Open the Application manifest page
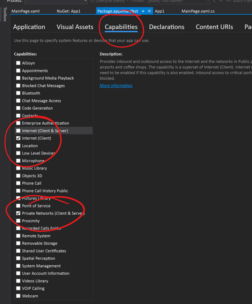 pos(29,27)
